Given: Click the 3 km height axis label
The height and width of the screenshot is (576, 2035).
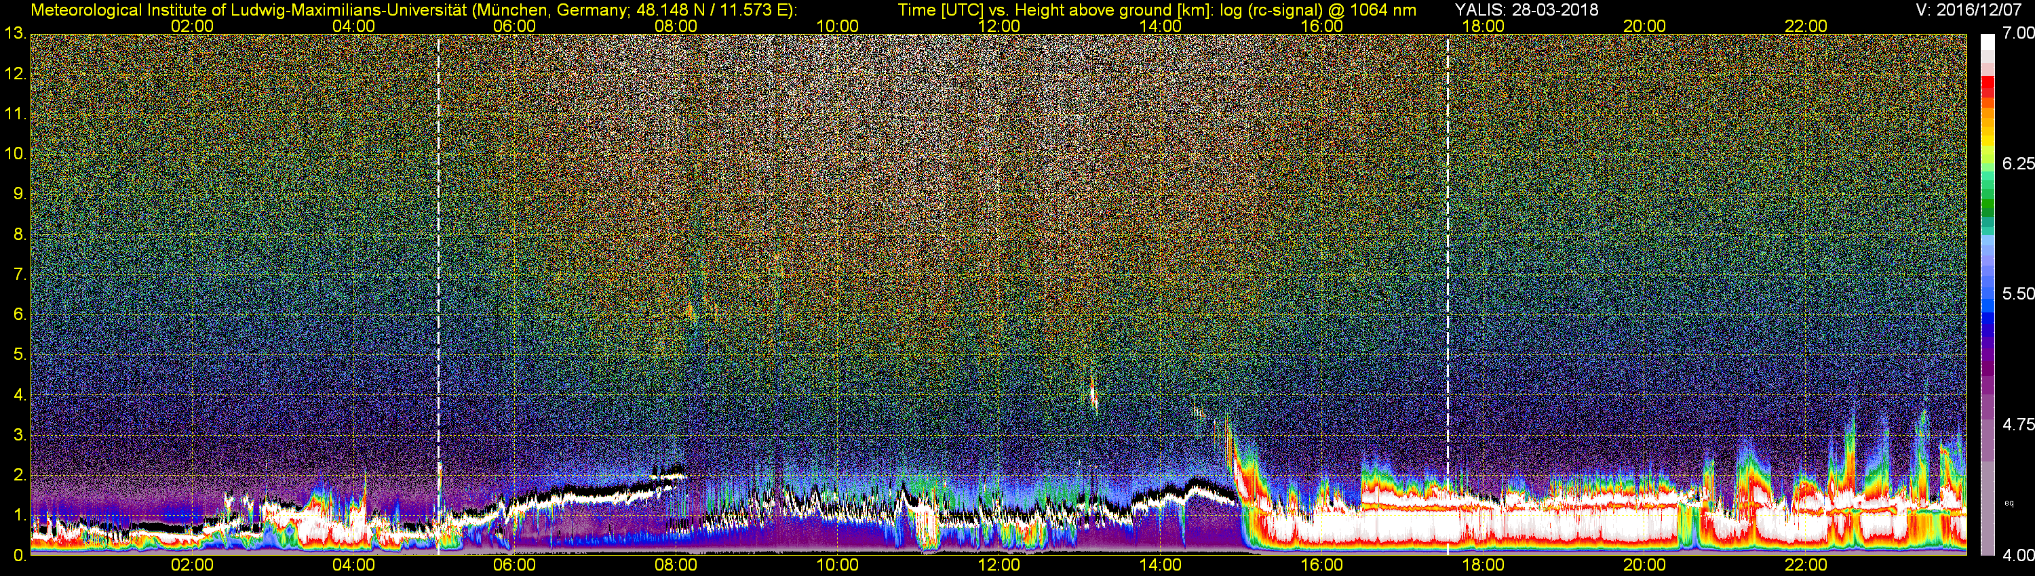Looking at the screenshot, I should tap(19, 436).
